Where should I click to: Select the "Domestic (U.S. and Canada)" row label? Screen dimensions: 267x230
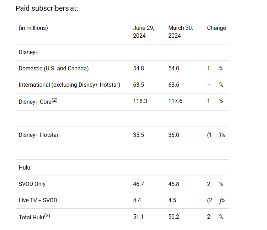click(53, 68)
